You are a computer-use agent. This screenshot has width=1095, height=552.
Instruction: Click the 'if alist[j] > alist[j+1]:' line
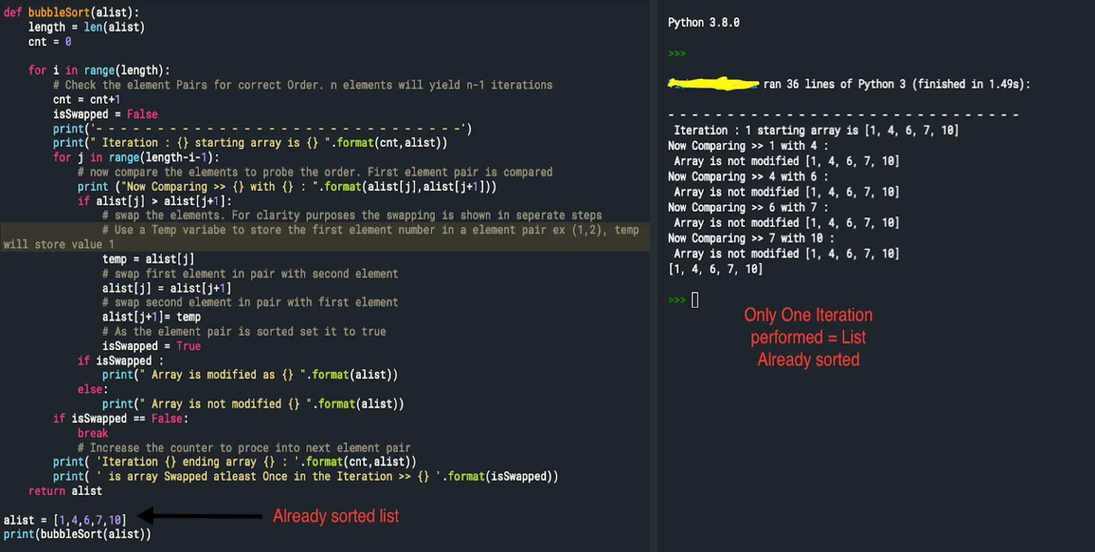pyautogui.click(x=154, y=201)
